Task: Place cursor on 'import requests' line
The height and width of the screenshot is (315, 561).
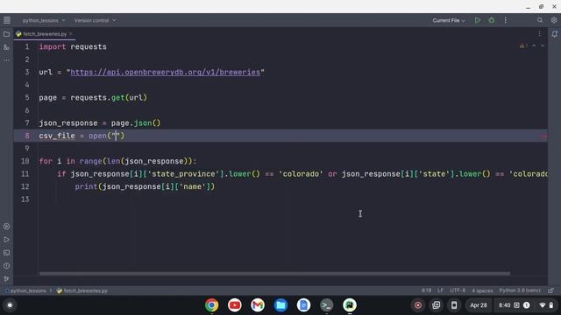Action: [73, 46]
